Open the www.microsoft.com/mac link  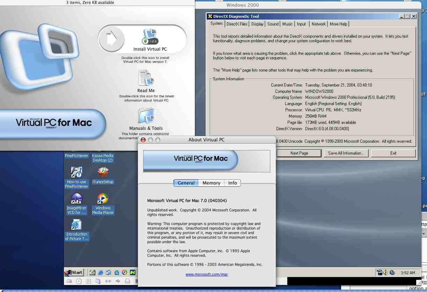[x=207, y=274]
